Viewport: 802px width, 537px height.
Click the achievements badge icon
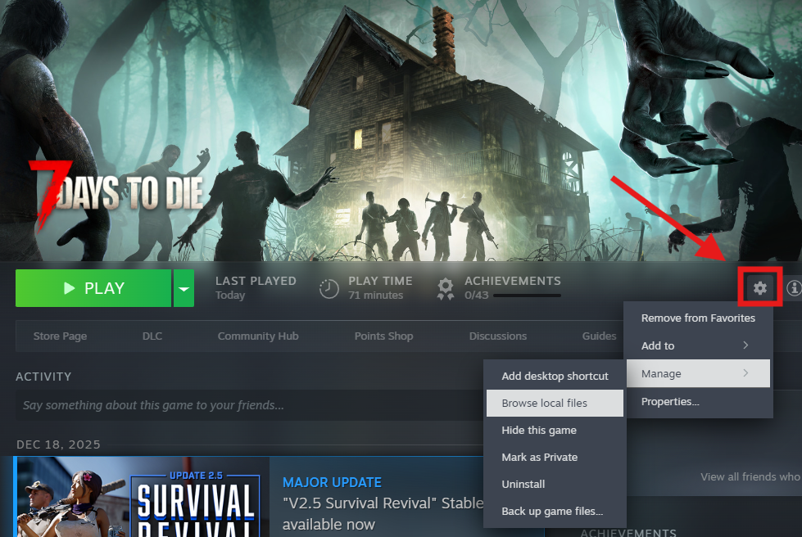point(446,289)
